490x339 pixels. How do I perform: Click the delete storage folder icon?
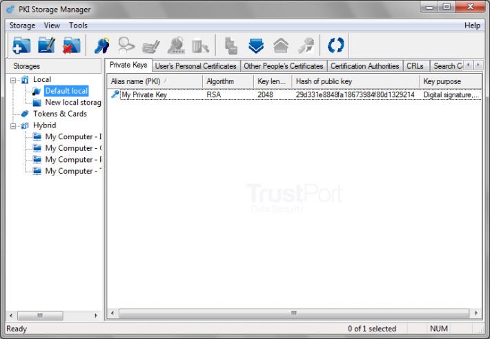click(x=71, y=45)
